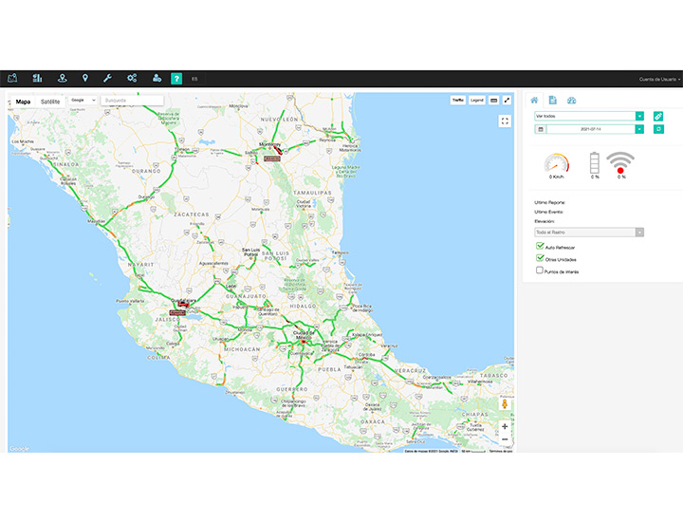Enable Puntos de interés checkbox
683x522 pixels.
539,270
